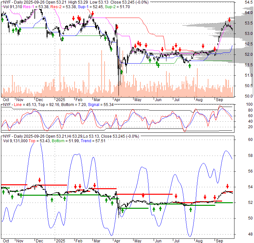This screenshot has height=243, width=254.
Task: Click the 'Feb' label on bottom chart axis
Action: [x=79, y=241]
